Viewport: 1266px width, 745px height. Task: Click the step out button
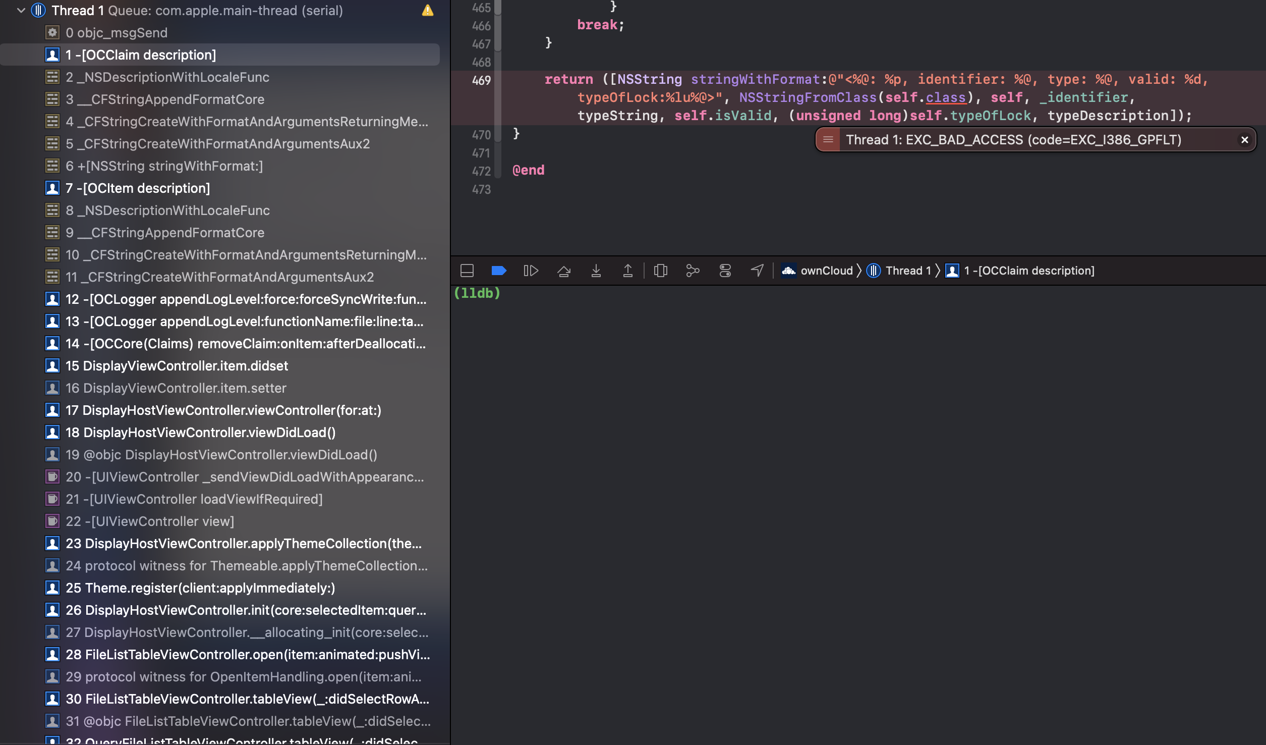[x=628, y=271]
